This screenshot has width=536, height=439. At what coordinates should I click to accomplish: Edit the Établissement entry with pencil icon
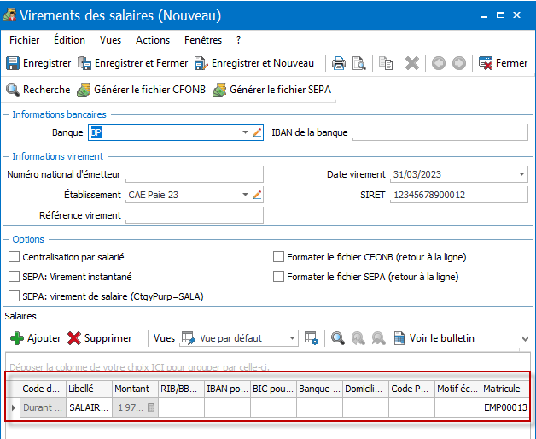pyautogui.click(x=257, y=195)
